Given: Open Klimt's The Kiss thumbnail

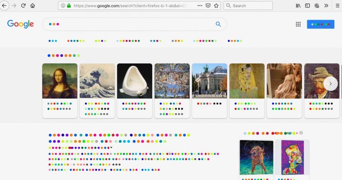Looking at the screenshot, I should tap(247, 81).
